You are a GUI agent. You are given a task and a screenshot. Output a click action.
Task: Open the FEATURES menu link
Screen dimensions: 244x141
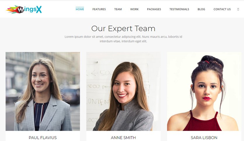coord(99,9)
